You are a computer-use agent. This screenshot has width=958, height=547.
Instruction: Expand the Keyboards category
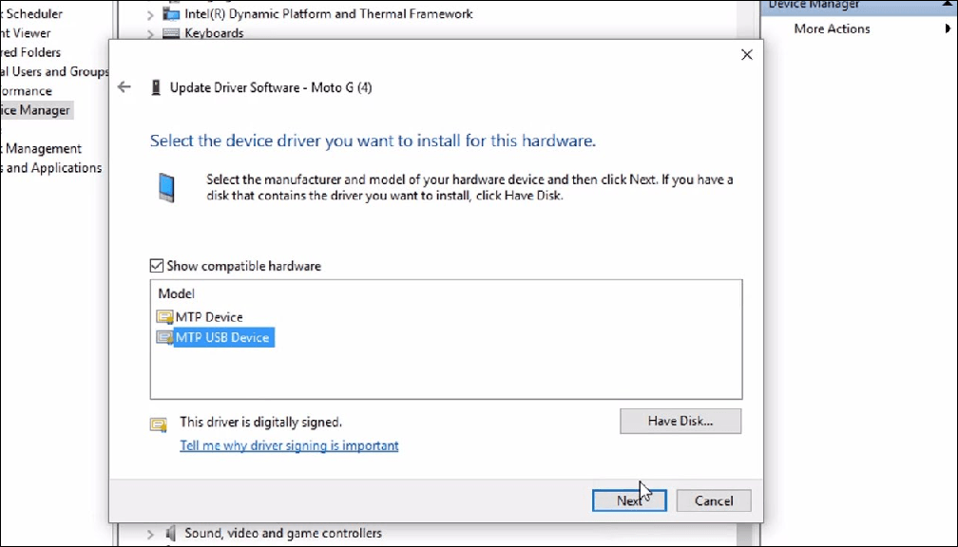pos(150,33)
